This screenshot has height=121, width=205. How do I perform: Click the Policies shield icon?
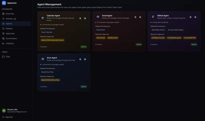point(3,29)
